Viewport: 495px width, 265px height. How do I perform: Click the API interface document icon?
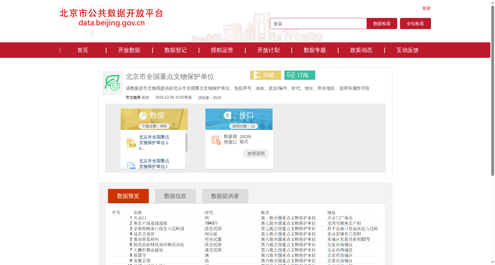point(216,140)
